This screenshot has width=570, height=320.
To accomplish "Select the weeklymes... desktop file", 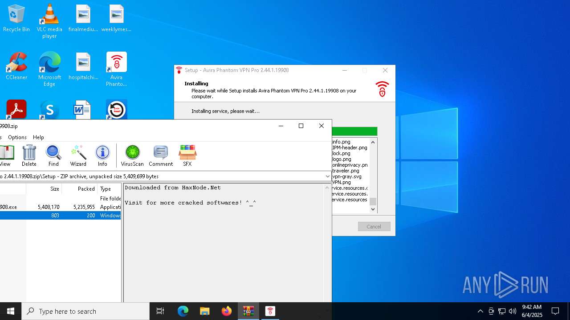I will coord(116,18).
